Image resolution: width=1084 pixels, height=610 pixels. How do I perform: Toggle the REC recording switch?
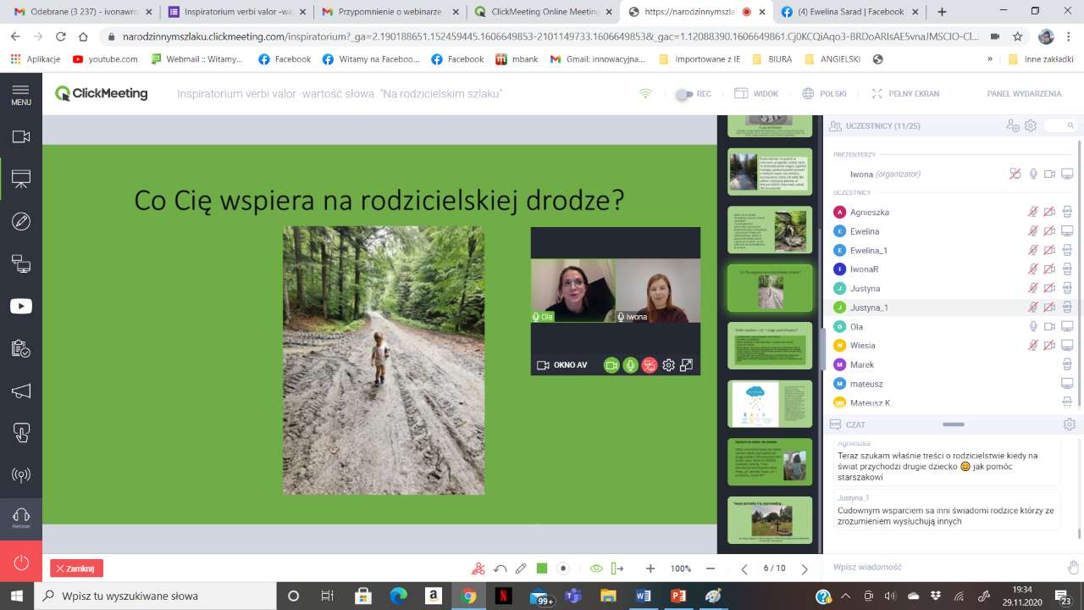[684, 94]
